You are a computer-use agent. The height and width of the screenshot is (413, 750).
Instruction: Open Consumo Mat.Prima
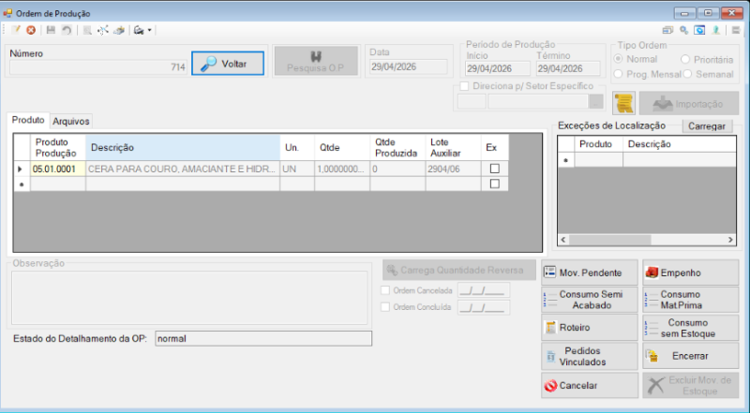click(x=691, y=300)
